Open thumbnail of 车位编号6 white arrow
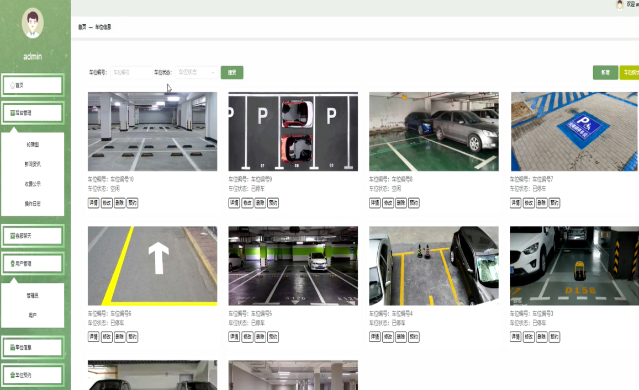639x390 pixels. pos(152,266)
